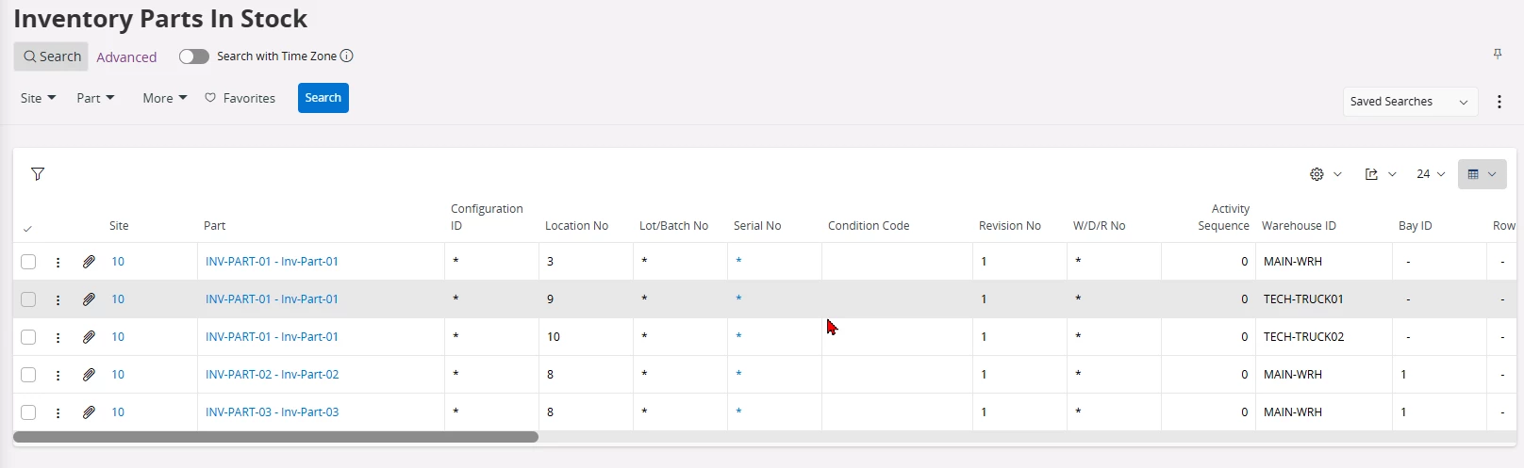
Task: Sort by Warehouse ID column header
Action: tap(1299, 226)
